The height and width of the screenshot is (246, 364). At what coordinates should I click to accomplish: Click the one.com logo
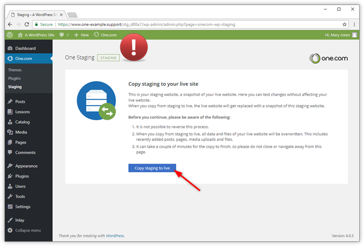tap(328, 58)
